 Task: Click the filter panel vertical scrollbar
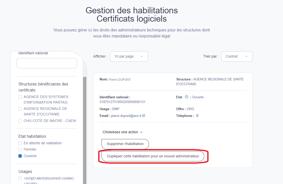[85, 130]
